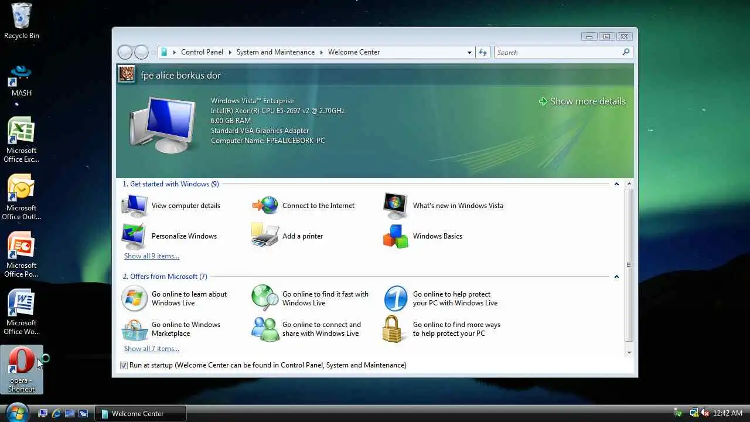The width and height of the screenshot is (750, 422).
Task: Click the 6.00 GB RAM text
Action: (231, 121)
